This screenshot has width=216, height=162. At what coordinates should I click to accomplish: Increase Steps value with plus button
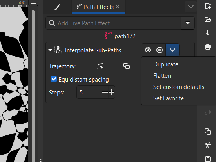[x=112, y=92]
